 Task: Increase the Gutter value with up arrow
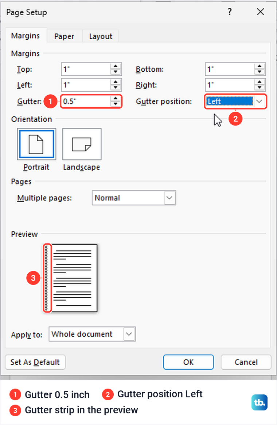116,98
